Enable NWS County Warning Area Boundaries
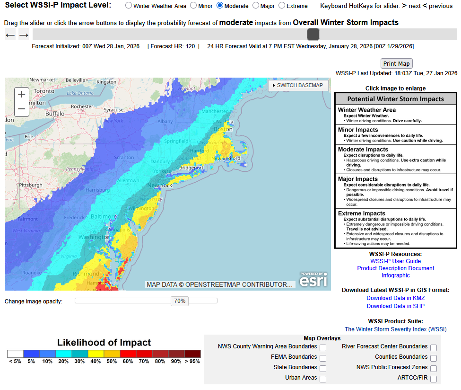Screen dimensions: 461x390 [x=323, y=348]
